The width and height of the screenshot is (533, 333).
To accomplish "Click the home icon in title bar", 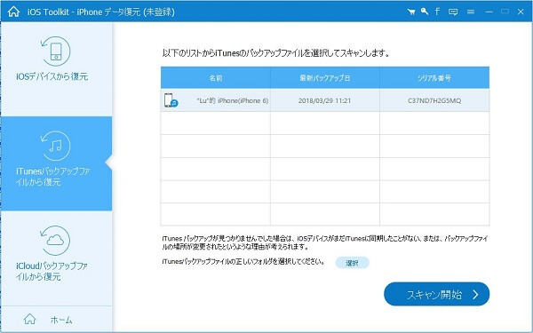I will tap(13, 12).
